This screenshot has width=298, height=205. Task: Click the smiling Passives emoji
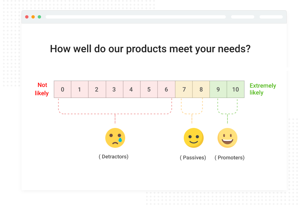[x=194, y=138]
